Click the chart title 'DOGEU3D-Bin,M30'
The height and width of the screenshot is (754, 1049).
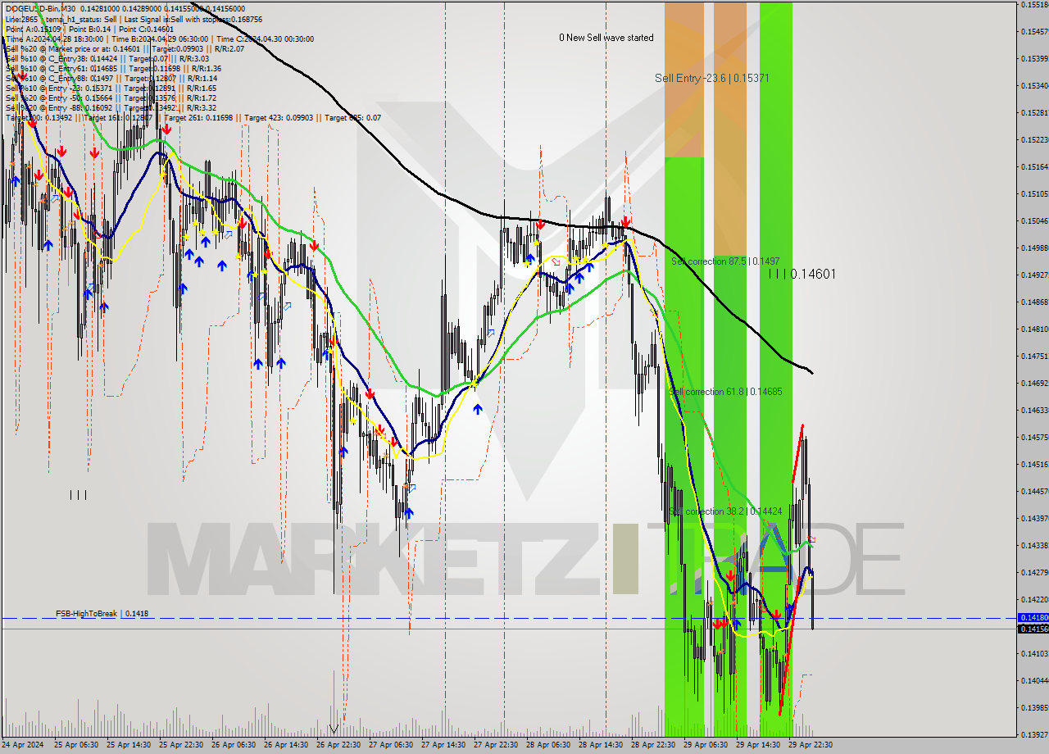(39, 8)
